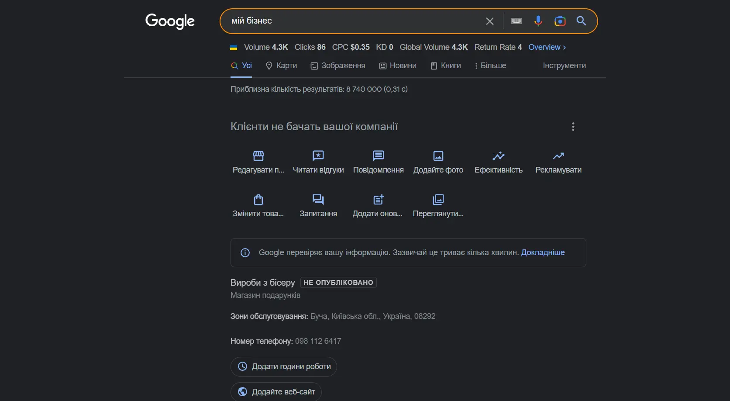Click the Додайте фото label
This screenshot has height=401, width=730.
(438, 170)
